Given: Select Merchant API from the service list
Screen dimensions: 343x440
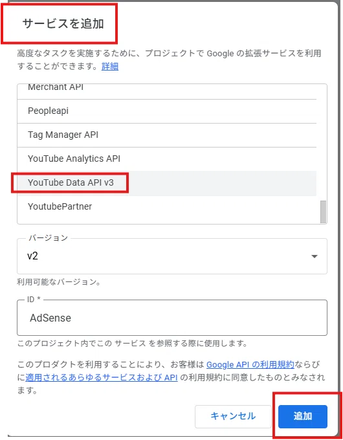Looking at the screenshot, I should point(167,91).
